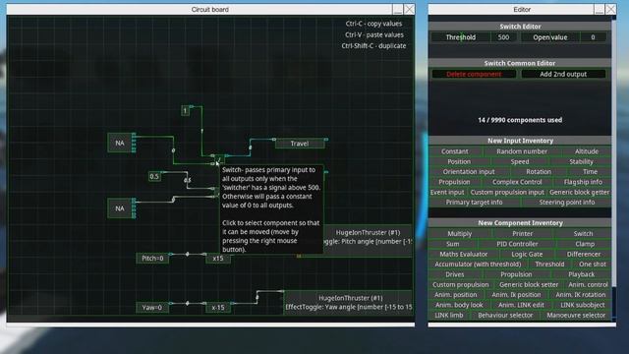Add an Altitude input
The height and width of the screenshot is (354, 629).
587,151
